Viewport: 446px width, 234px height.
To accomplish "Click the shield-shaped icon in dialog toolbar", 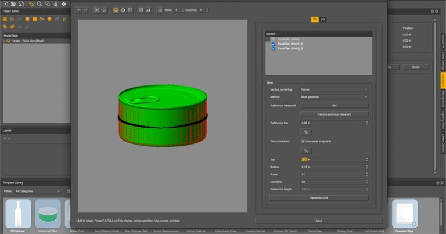I will click(141, 10).
